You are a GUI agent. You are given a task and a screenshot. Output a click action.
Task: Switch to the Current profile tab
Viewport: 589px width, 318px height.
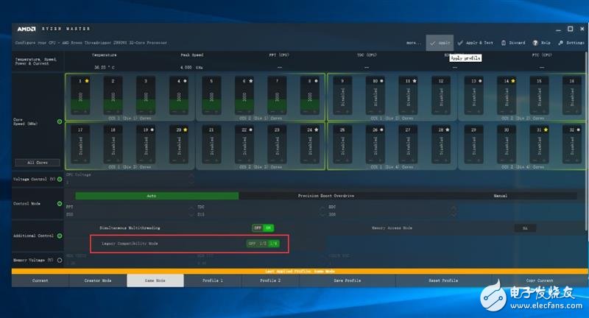(x=40, y=280)
